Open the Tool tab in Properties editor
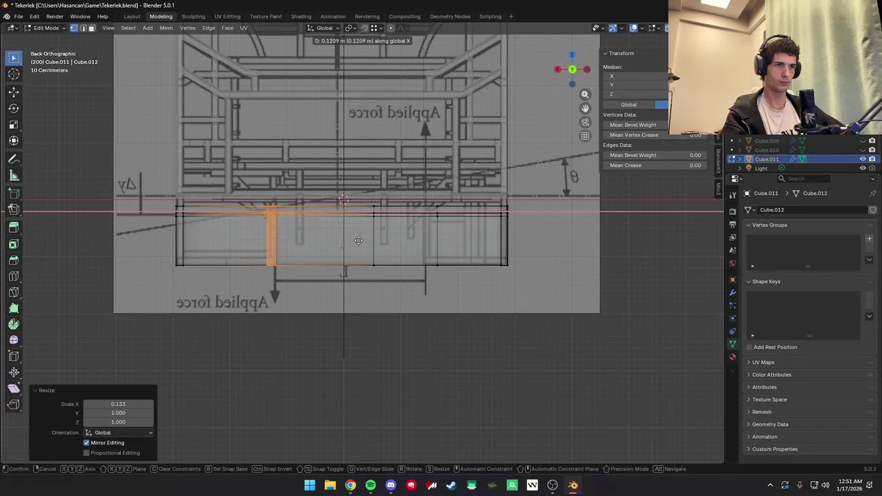Image resolution: width=882 pixels, height=496 pixels. 732,196
